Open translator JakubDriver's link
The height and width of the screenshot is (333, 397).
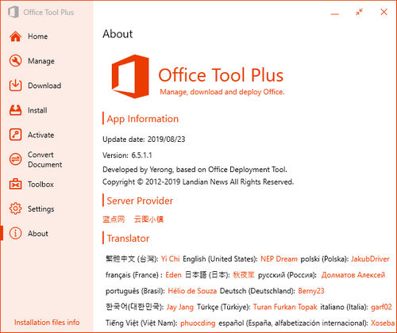(x=370, y=258)
